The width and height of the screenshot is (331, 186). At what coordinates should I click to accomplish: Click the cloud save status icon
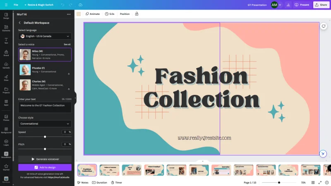coord(80,5)
